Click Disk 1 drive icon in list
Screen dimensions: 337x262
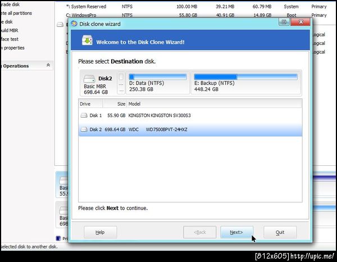[x=84, y=115]
